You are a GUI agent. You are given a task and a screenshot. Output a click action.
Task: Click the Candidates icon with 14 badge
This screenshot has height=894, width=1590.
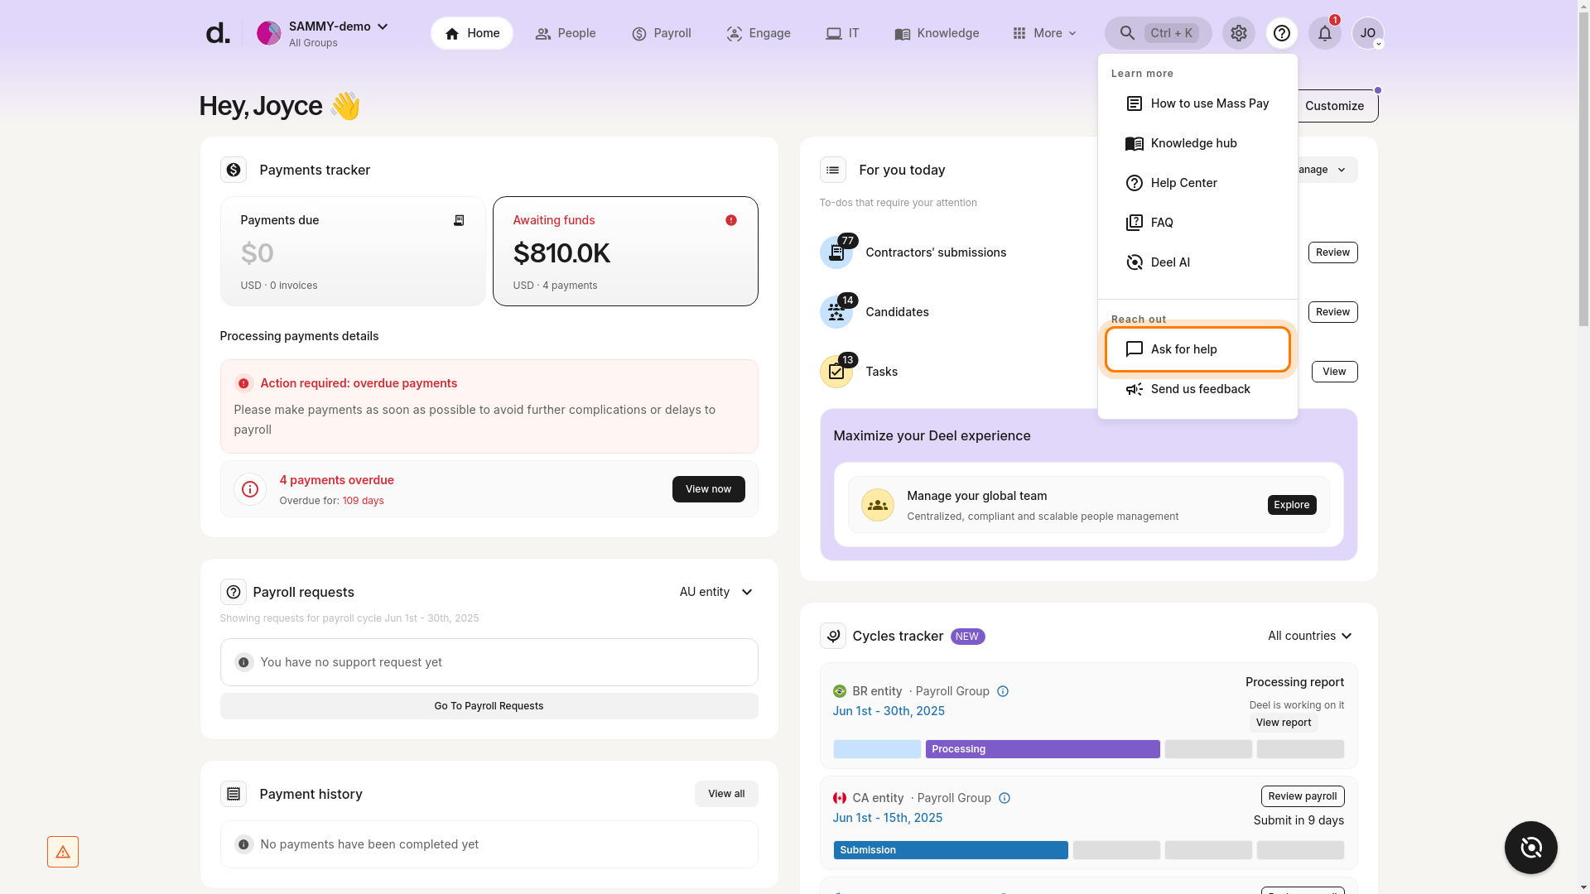(836, 312)
